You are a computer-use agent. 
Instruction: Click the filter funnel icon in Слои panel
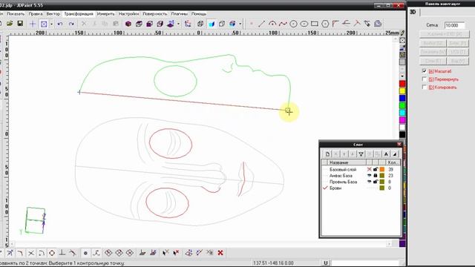361,154
